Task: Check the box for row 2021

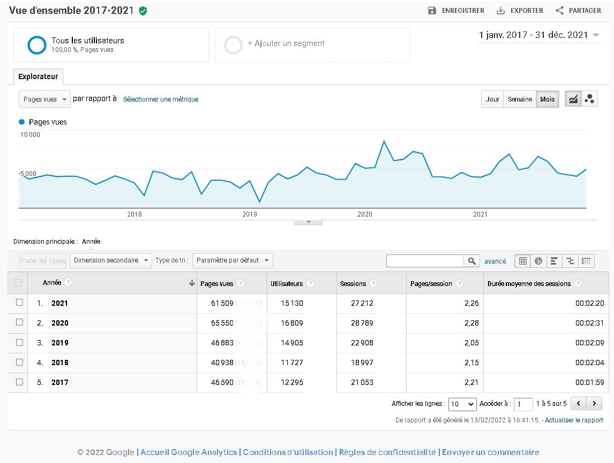Action: 20,303
